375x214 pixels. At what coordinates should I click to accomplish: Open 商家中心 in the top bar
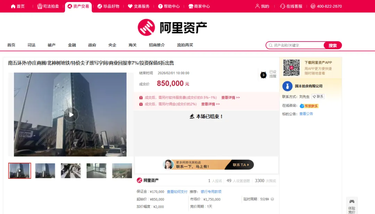click(x=199, y=6)
